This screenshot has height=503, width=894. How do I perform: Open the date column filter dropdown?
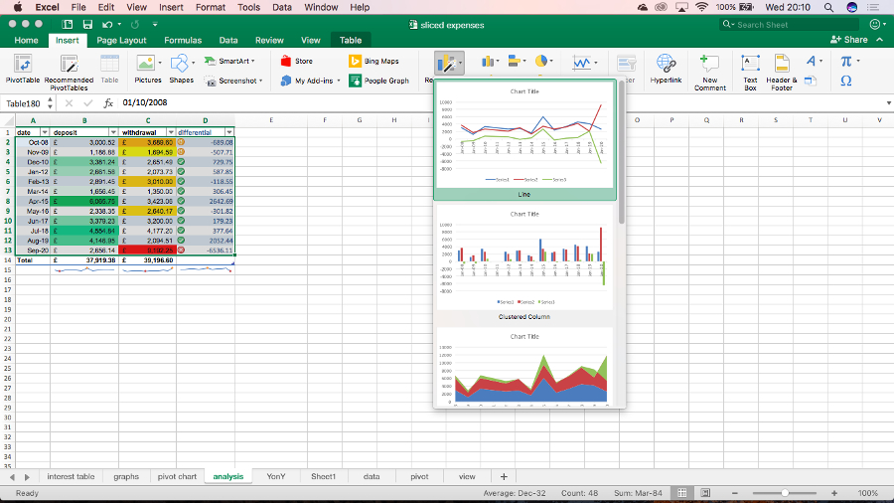[45, 132]
